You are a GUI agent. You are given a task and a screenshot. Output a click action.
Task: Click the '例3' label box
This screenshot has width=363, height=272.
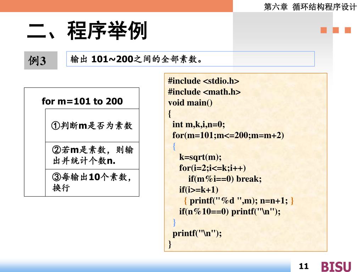[41, 60]
